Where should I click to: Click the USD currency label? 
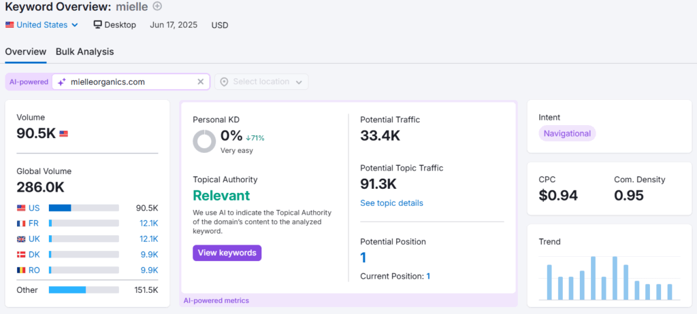coord(220,25)
